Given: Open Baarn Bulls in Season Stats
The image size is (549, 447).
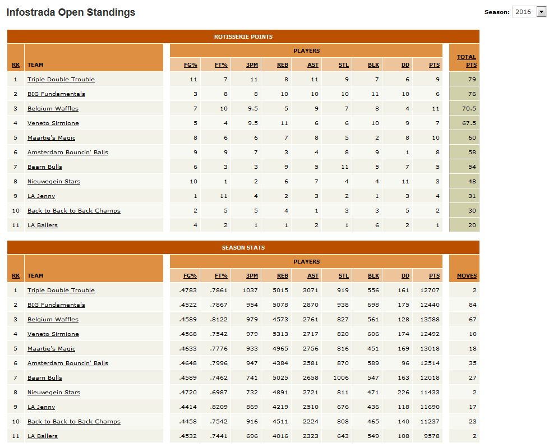Looking at the screenshot, I should point(45,377).
